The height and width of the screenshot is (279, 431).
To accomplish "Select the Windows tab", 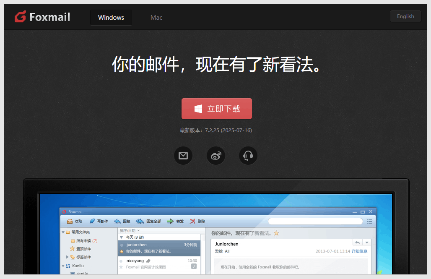I will pyautogui.click(x=111, y=17).
